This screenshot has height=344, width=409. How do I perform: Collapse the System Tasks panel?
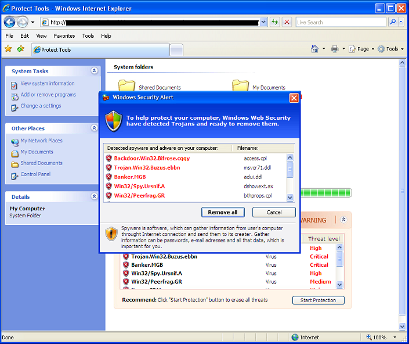[95, 71]
